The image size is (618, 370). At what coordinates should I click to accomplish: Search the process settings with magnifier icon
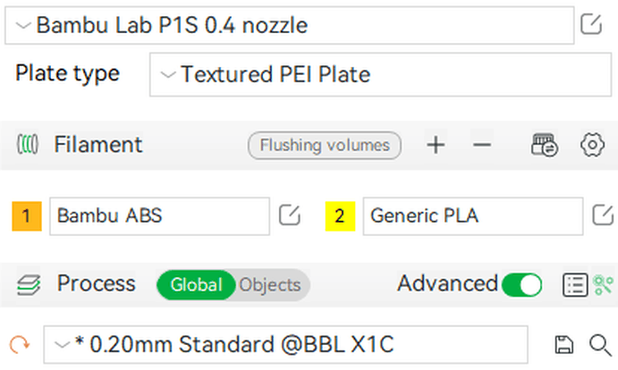[x=600, y=345]
